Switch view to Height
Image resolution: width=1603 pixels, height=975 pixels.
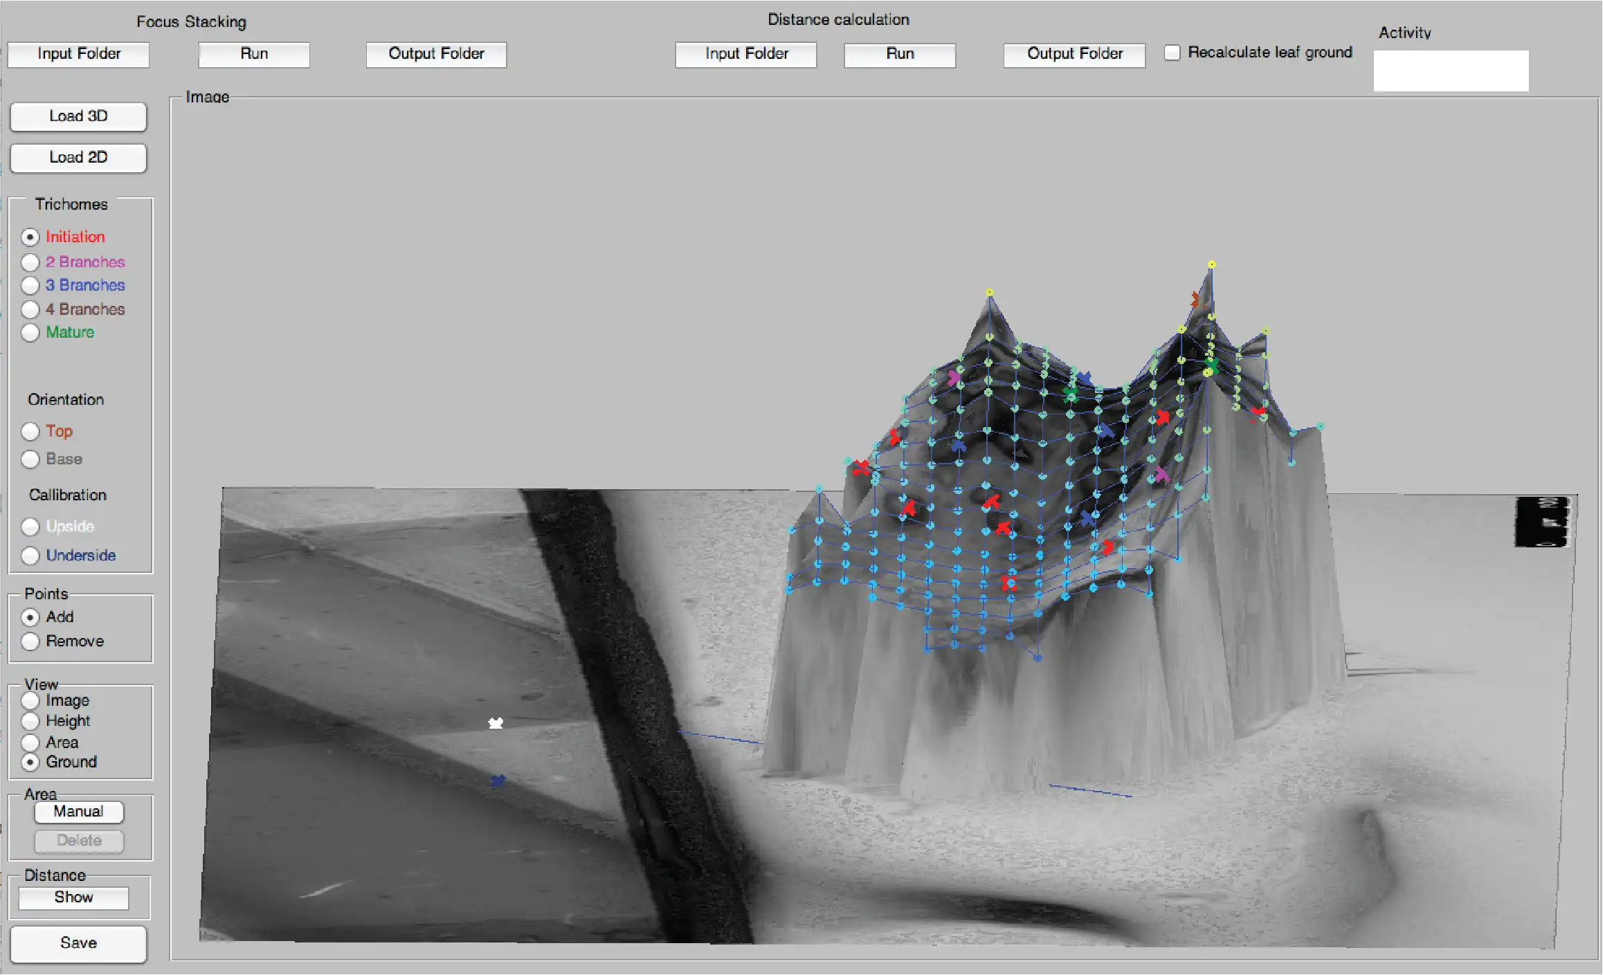tap(30, 721)
